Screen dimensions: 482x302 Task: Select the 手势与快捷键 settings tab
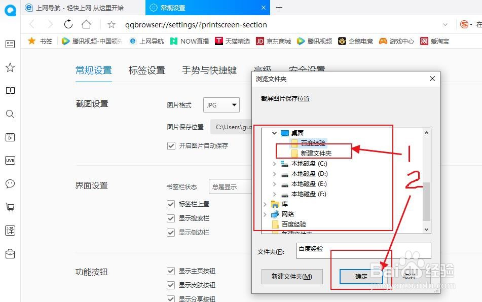pyautogui.click(x=209, y=70)
